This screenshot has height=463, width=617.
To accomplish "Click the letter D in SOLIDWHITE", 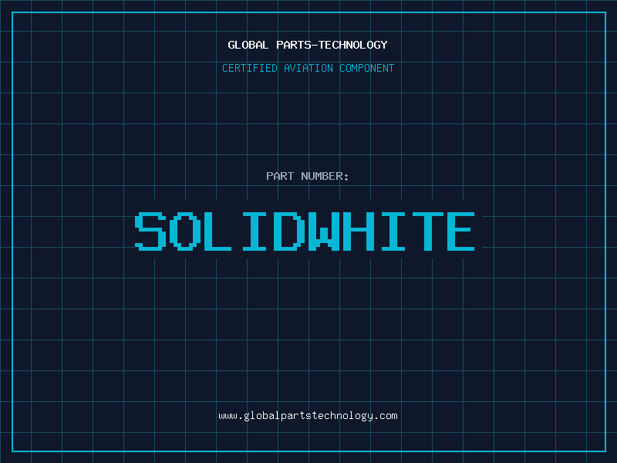I will (288, 231).
